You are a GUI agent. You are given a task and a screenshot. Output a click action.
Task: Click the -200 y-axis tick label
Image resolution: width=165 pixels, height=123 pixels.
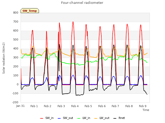click(15, 102)
